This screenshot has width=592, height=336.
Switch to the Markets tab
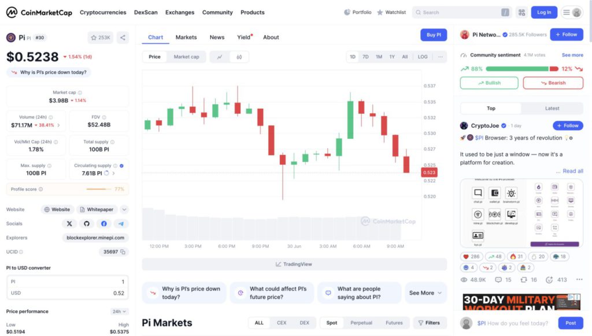(186, 38)
